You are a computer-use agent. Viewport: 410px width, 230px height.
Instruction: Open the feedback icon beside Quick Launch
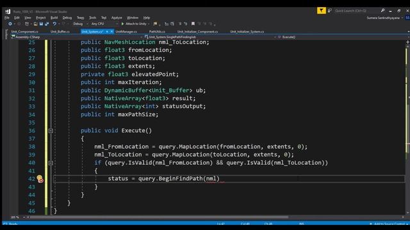coord(329,11)
